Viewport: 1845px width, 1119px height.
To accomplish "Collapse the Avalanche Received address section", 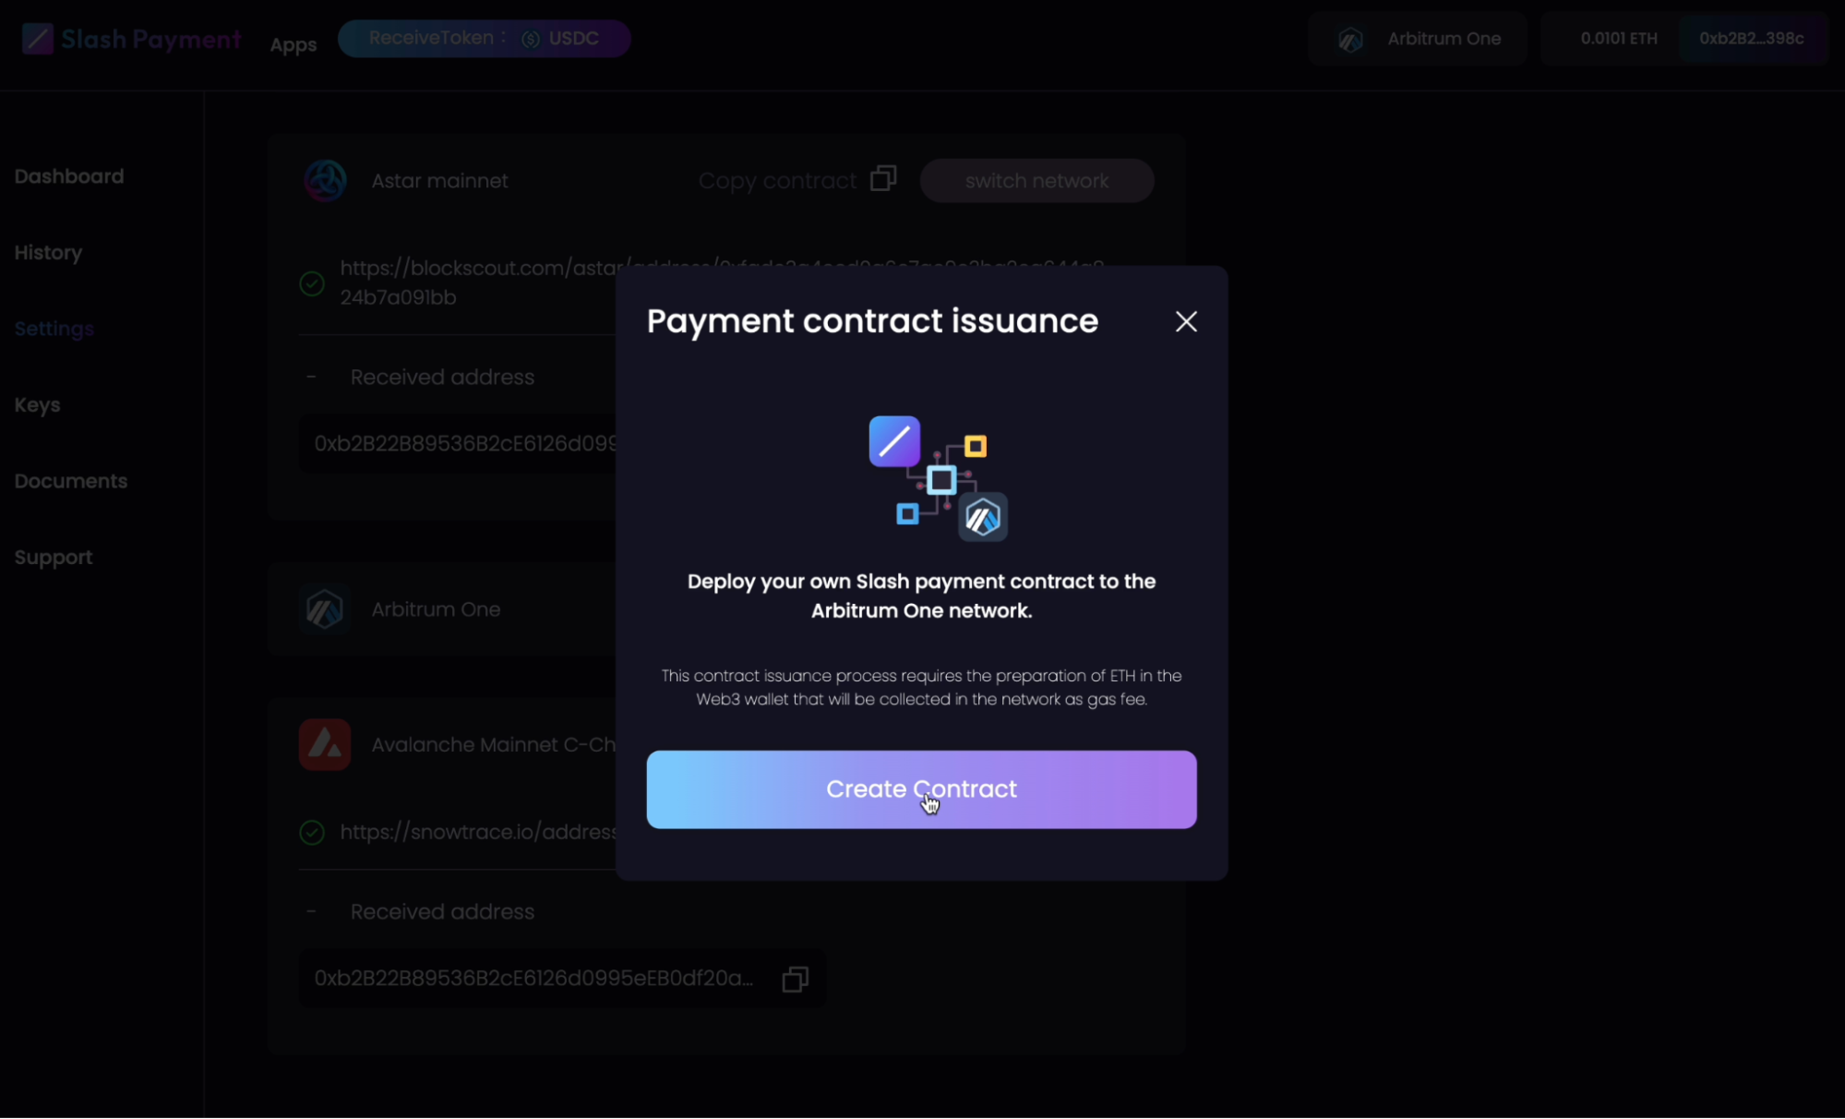I will 311,911.
